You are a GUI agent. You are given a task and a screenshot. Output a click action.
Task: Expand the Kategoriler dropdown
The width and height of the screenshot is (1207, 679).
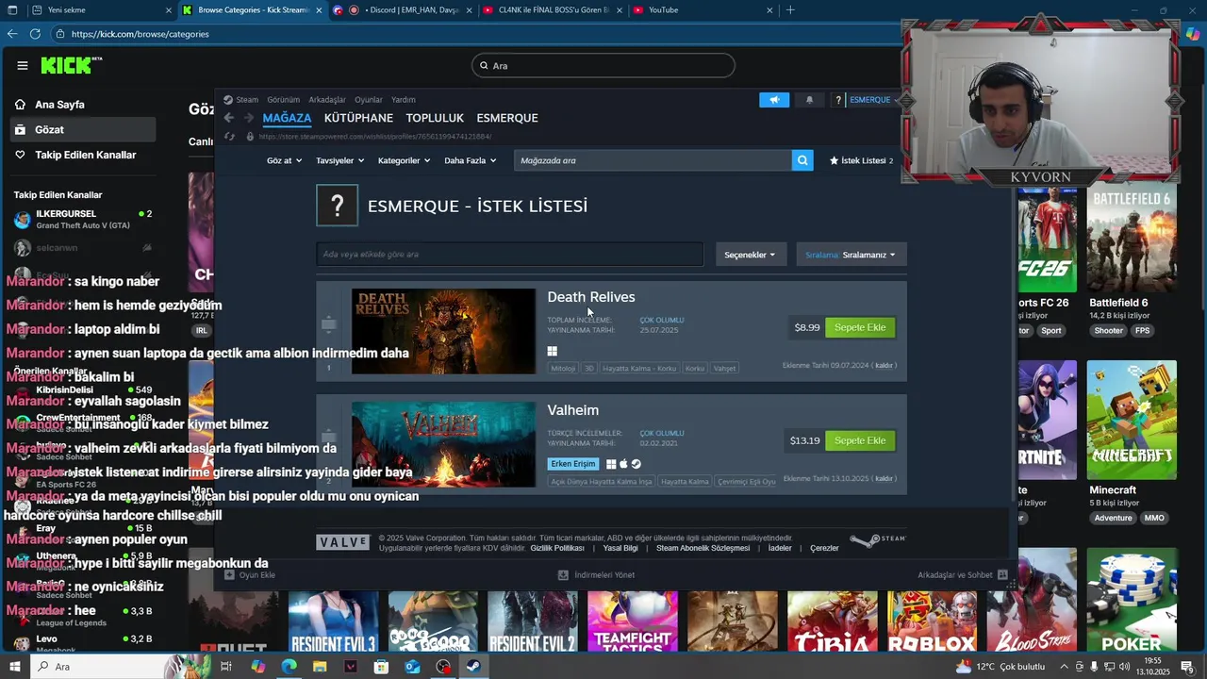pos(404,160)
